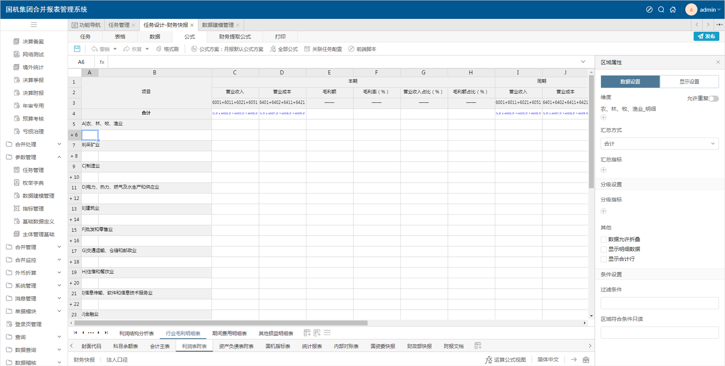This screenshot has width=725, height=366.
Task: Open the 汇总方式 dropdown showing 合计
Action: click(659, 144)
